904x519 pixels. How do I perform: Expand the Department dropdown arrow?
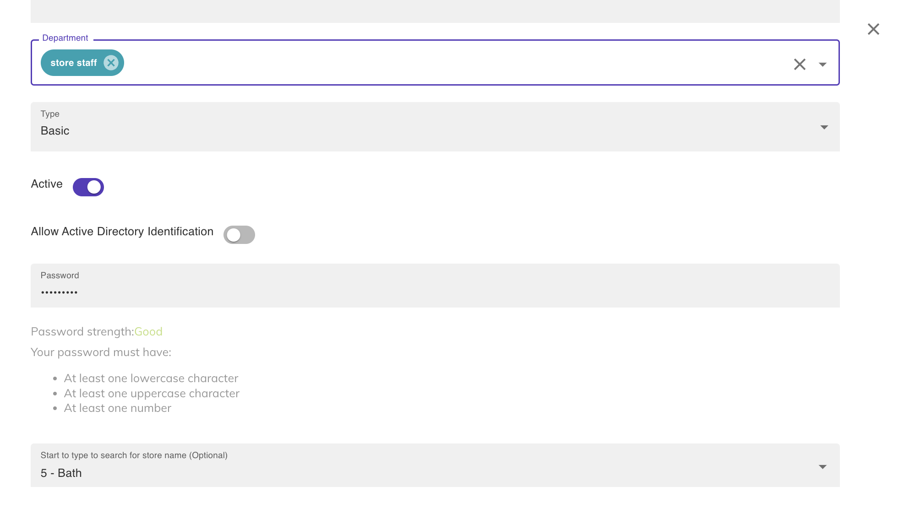point(822,65)
